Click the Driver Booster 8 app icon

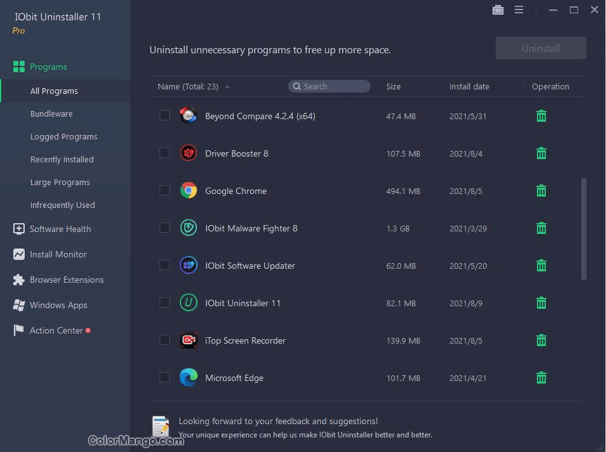point(188,153)
